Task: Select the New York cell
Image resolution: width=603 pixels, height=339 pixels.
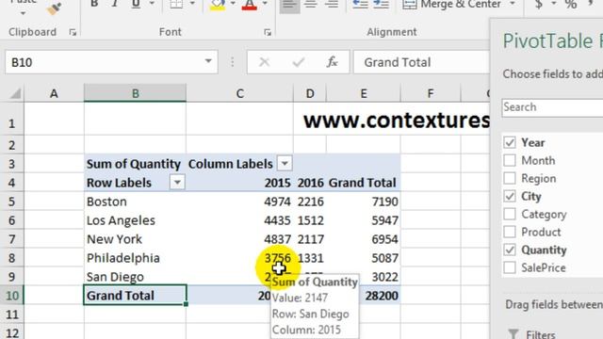Action: (135, 239)
